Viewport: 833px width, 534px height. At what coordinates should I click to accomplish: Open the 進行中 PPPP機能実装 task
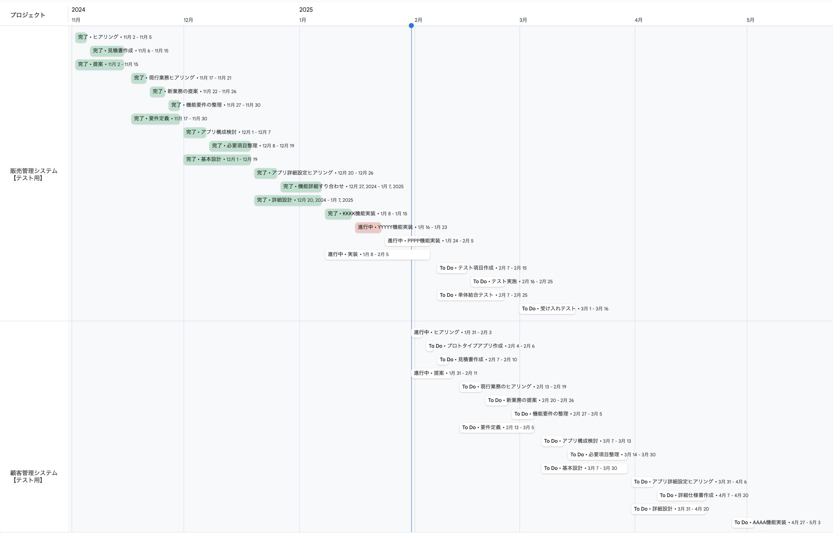[x=407, y=241]
